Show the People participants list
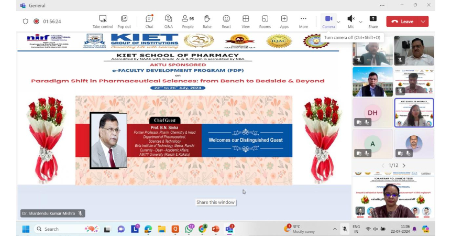This screenshot has height=236, width=451. [x=188, y=22]
